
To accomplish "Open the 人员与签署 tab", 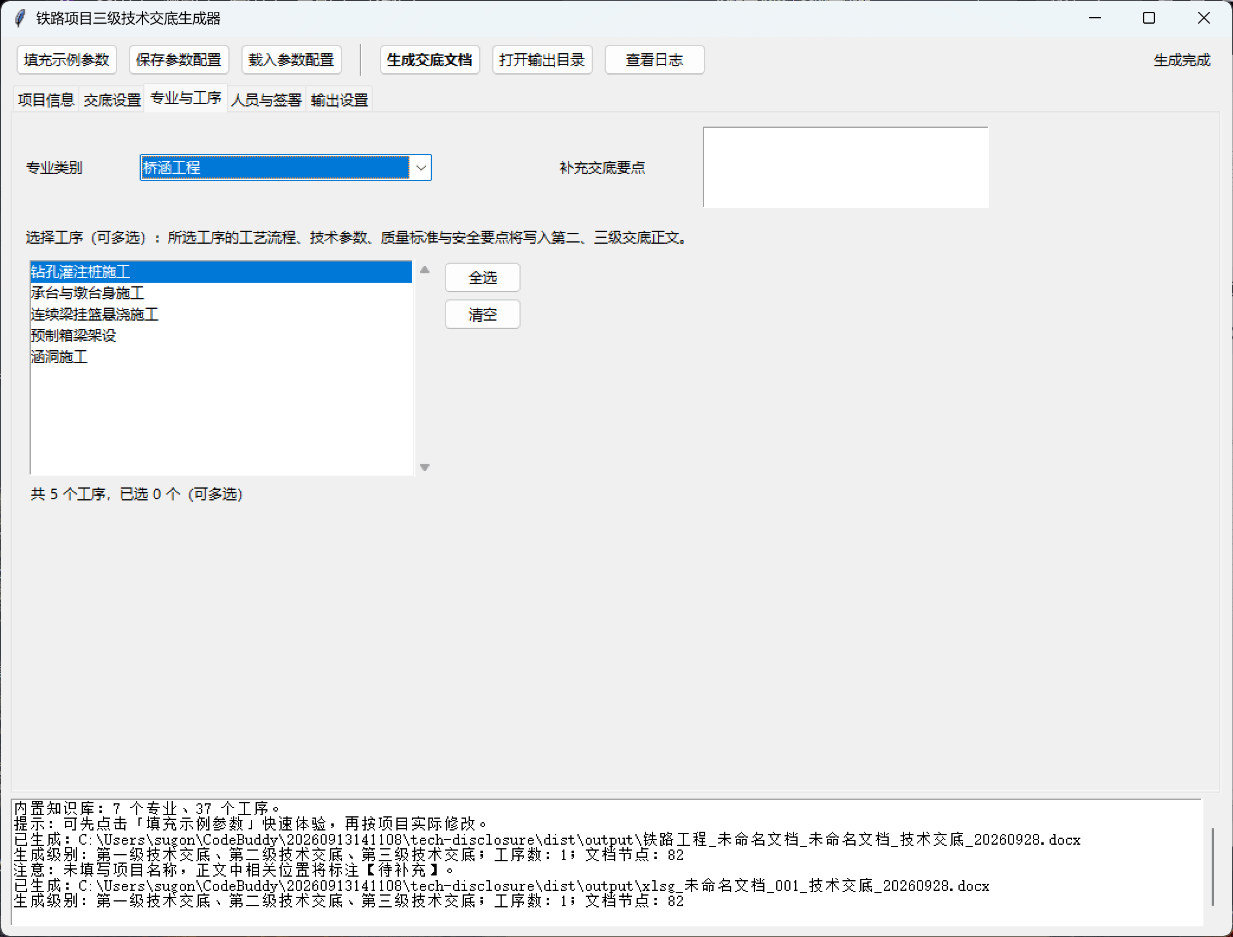I will pos(267,100).
